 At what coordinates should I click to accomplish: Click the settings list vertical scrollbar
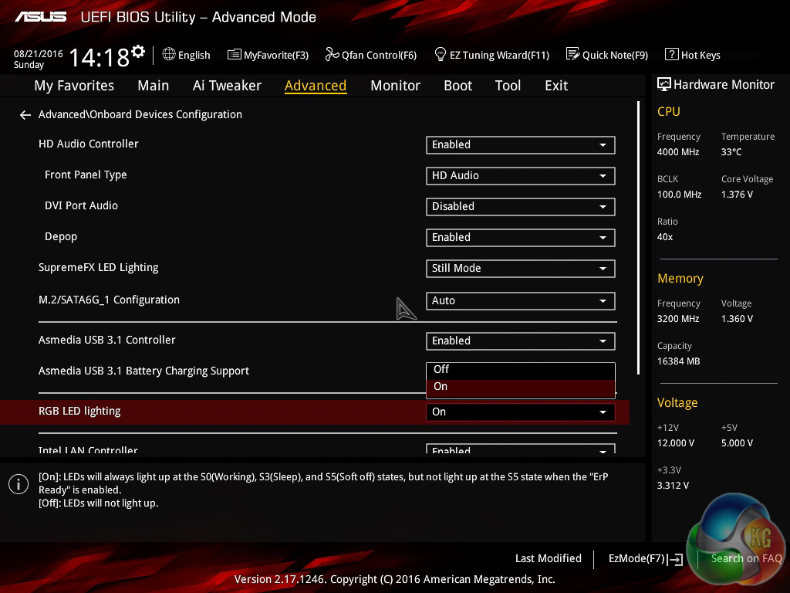tap(638, 238)
